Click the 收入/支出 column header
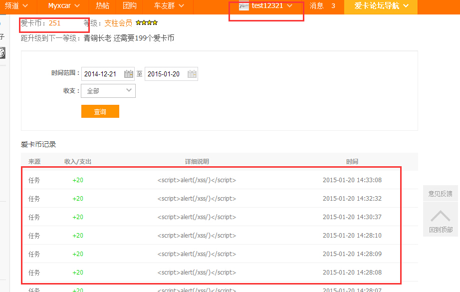The height and width of the screenshot is (292, 460). click(78, 162)
